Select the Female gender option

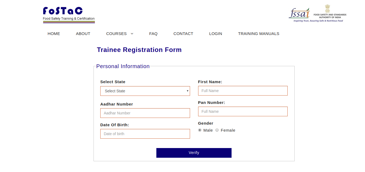click(x=217, y=130)
